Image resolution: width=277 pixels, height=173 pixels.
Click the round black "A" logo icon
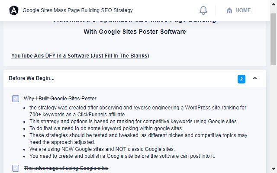(14, 10)
